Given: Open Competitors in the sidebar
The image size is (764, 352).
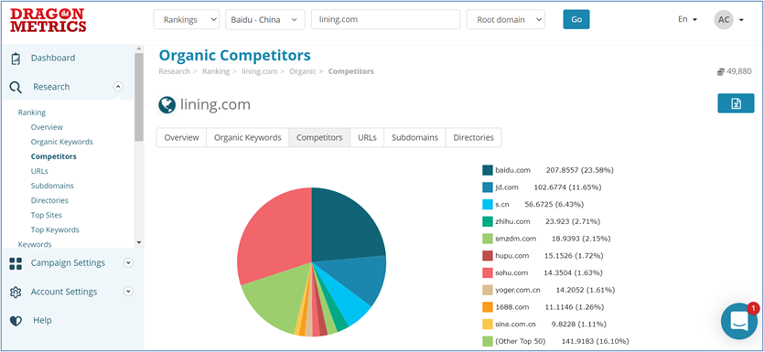Looking at the screenshot, I should tap(54, 156).
